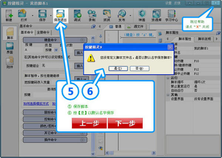Viewport: 222px width, 158px height.
Task: Open the 资源库 resource library
Action: tap(157, 16)
